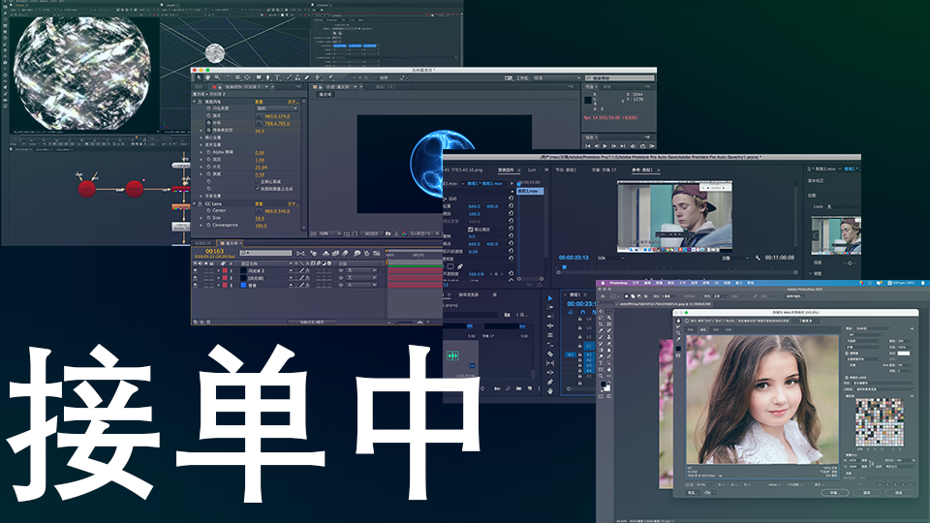The width and height of the screenshot is (930, 523).
Task: Click the Premiere program monitor wrench settings icon
Action: coord(758,258)
